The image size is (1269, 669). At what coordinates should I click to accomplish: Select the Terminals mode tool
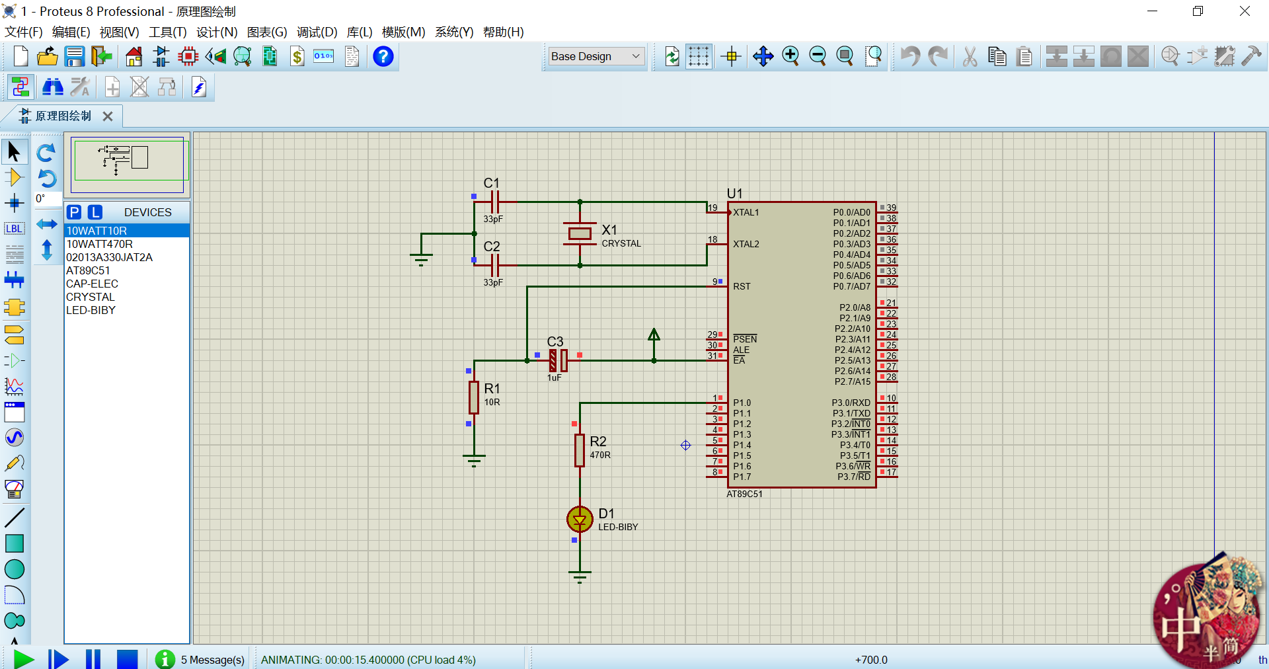coord(14,334)
